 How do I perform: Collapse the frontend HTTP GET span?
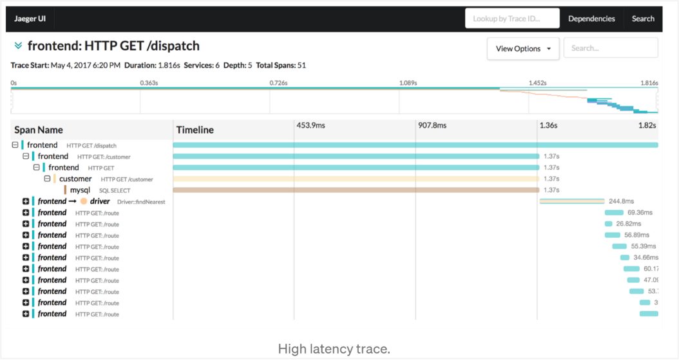click(37, 167)
